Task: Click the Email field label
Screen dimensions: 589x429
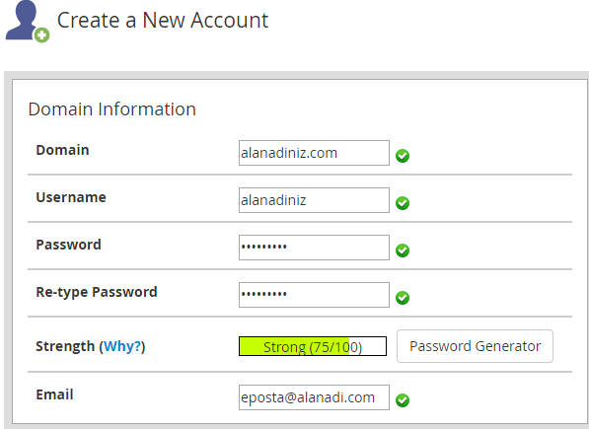Action: (54, 394)
